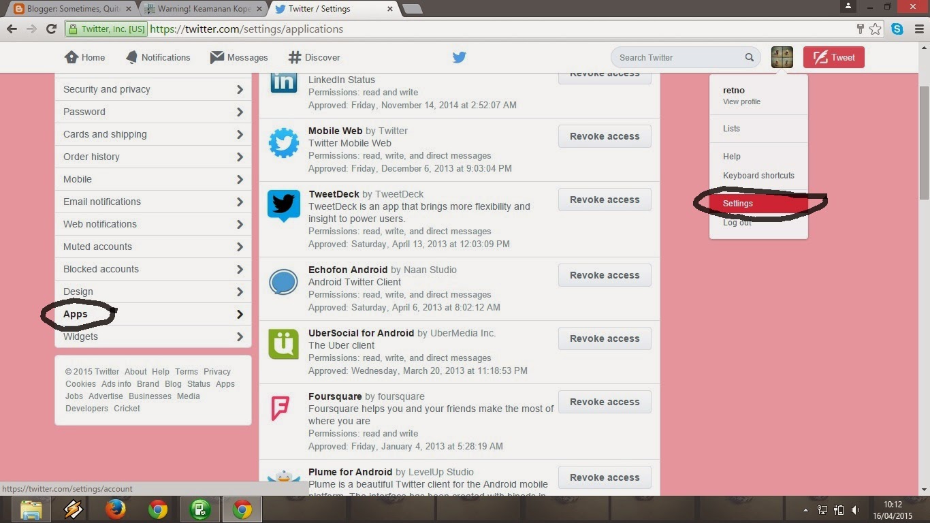Click the search magnifier icon

coord(749,57)
